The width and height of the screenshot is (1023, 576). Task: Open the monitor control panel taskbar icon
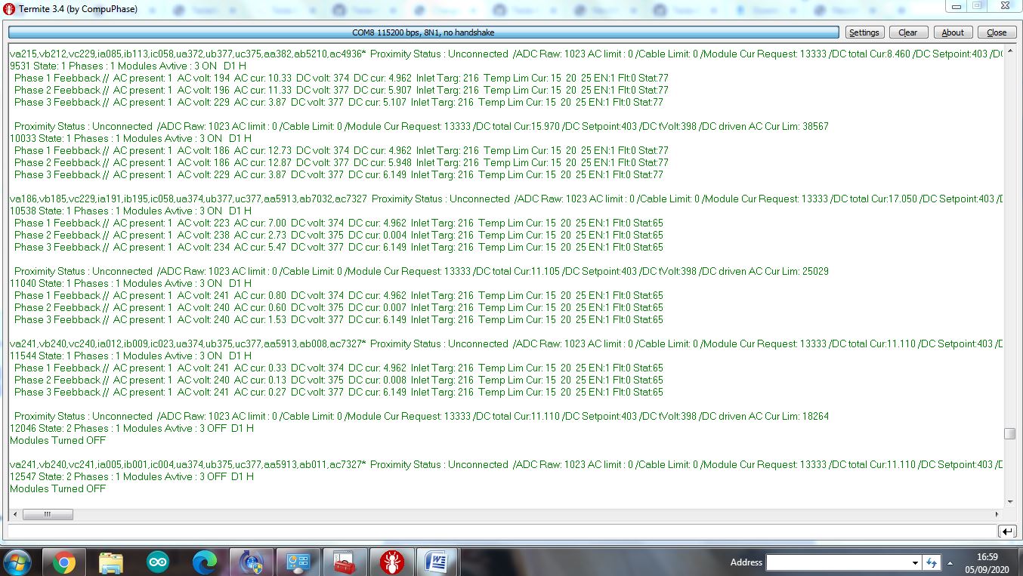tap(298, 562)
